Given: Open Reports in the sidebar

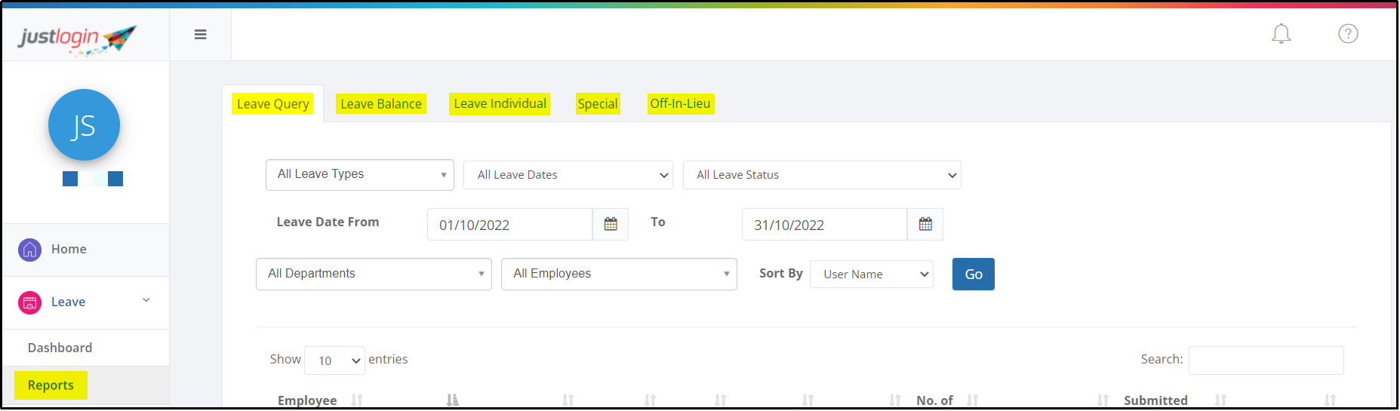Looking at the screenshot, I should pyautogui.click(x=51, y=385).
